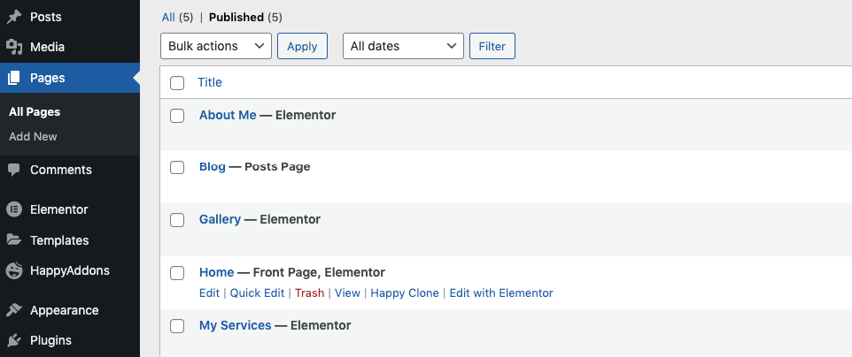Expand the All dates dropdown
Viewport: 852px width, 357px height.
click(403, 46)
